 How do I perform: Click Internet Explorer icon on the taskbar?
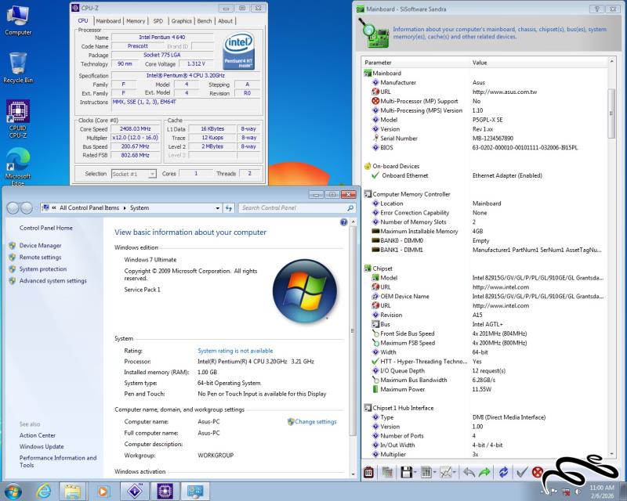click(43, 491)
